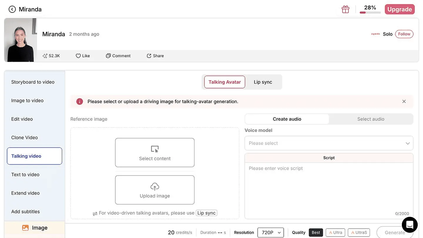
Task: Select the Select audio tab
Action: pyautogui.click(x=371, y=119)
